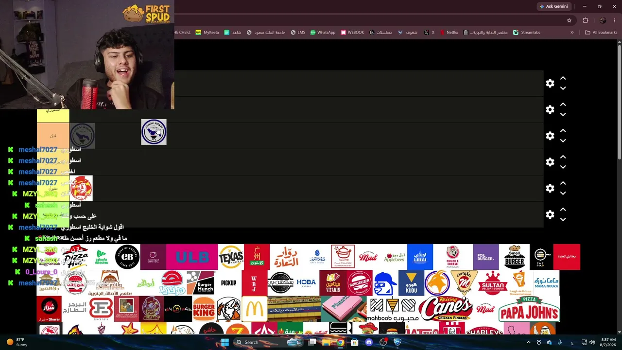This screenshot has width=622, height=350.
Task: Open the Chrome profile avatar
Action: 603,20
